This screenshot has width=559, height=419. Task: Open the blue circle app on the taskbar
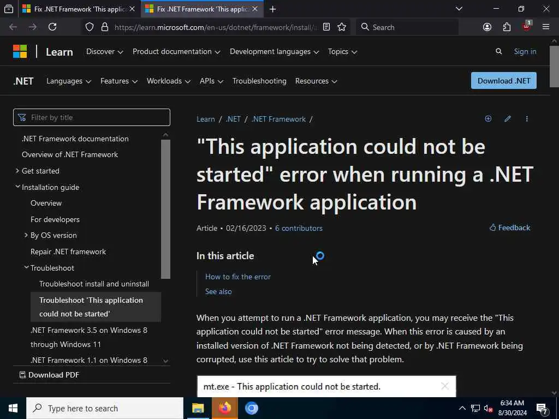click(251, 408)
